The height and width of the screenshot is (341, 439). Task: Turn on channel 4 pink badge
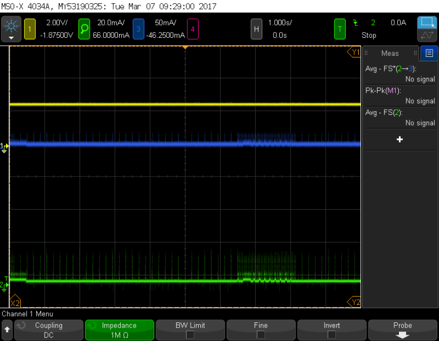[x=192, y=29]
